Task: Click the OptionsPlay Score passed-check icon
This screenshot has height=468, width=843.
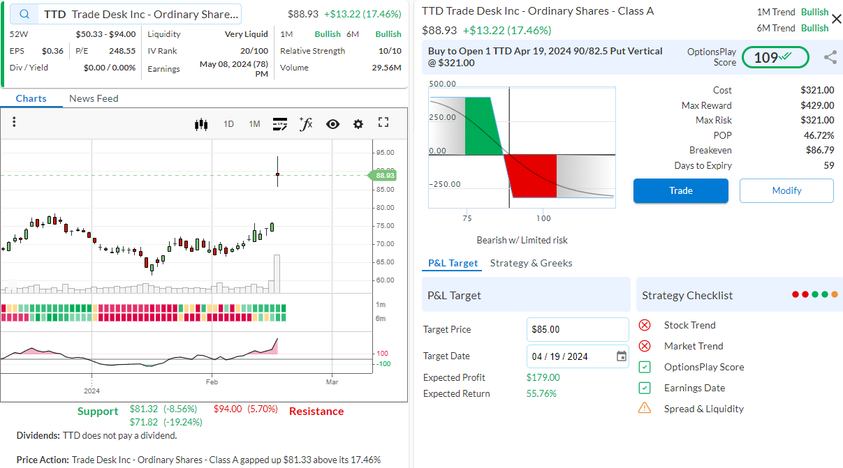Action: 645,367
